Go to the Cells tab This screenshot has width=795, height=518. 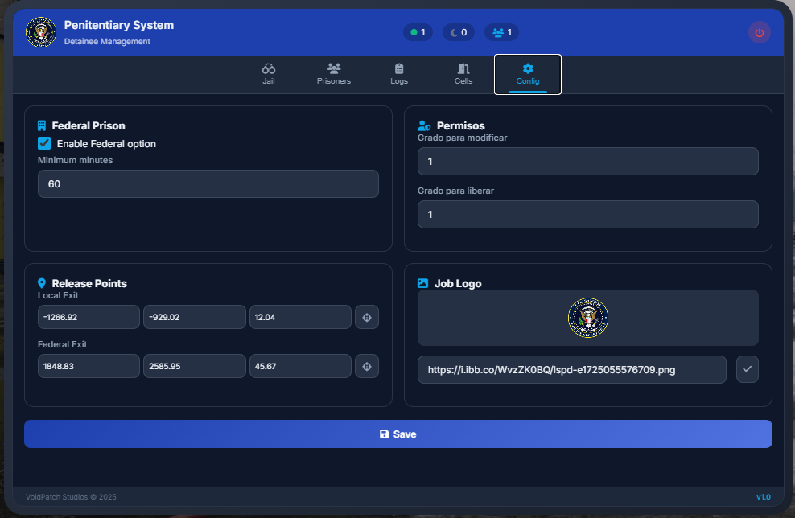463,74
